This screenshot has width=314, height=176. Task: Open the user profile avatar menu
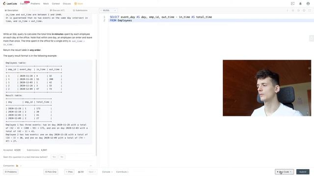(308, 3)
